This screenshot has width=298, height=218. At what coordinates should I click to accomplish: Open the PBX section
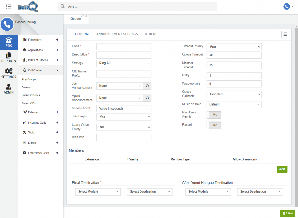pos(9,43)
